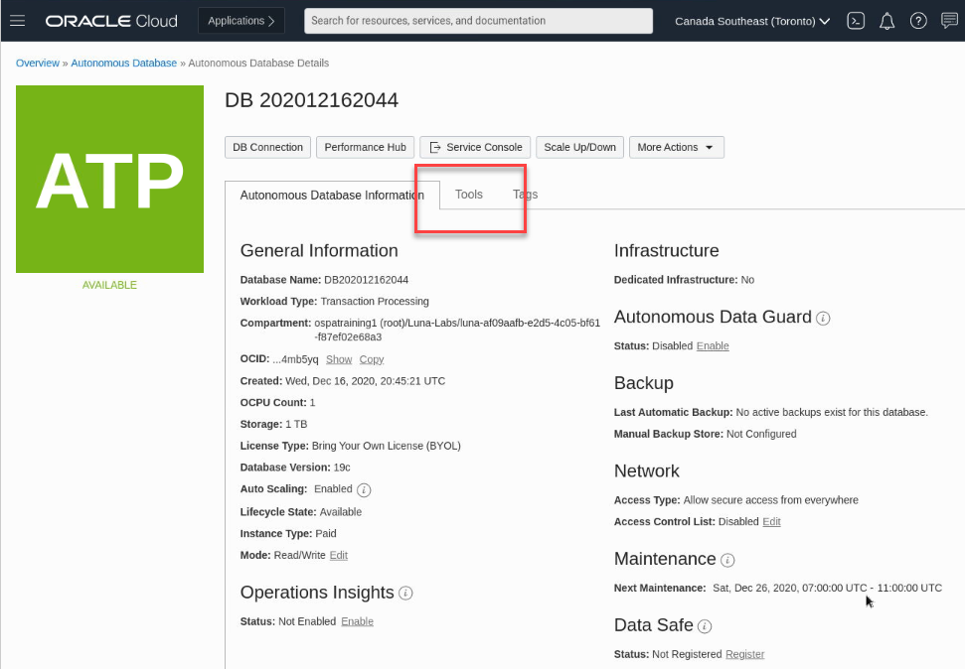The height and width of the screenshot is (669, 965).
Task: Enable Operations Insights
Action: (357, 621)
